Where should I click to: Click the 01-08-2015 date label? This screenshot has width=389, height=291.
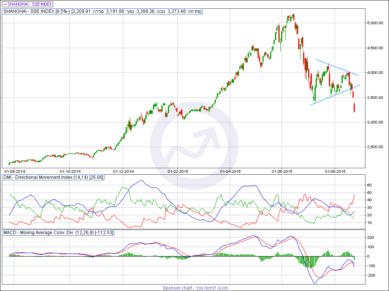pos(335,171)
